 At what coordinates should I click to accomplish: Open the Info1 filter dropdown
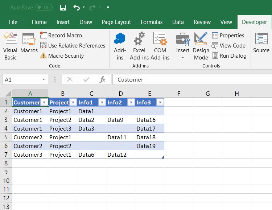pos(102,102)
